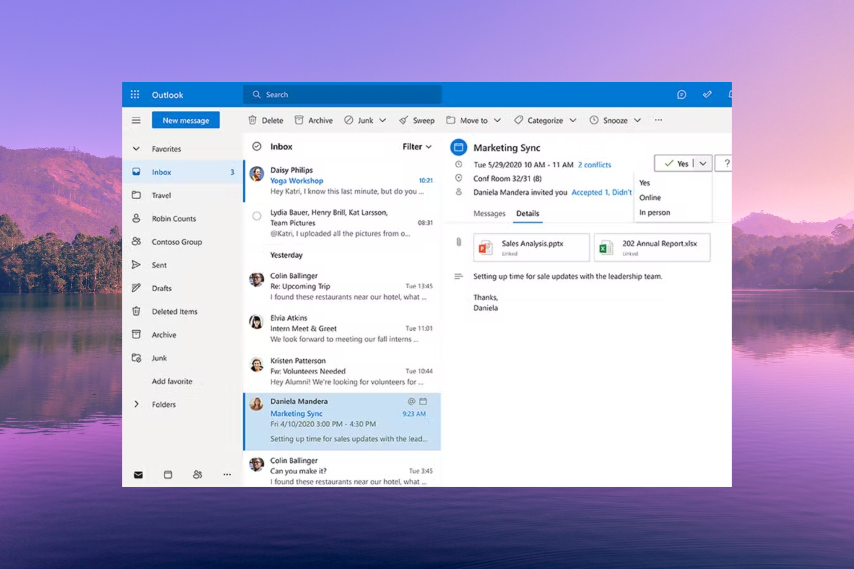
Task: Click the Snooze clock icon
Action: click(594, 120)
